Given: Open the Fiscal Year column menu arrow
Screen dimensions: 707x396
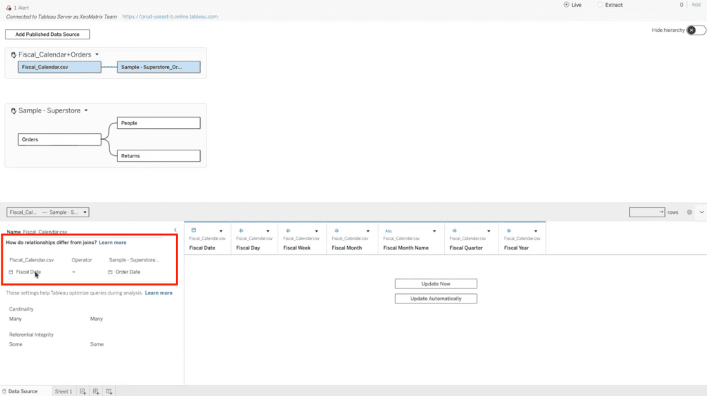Looking at the screenshot, I should click(x=536, y=231).
